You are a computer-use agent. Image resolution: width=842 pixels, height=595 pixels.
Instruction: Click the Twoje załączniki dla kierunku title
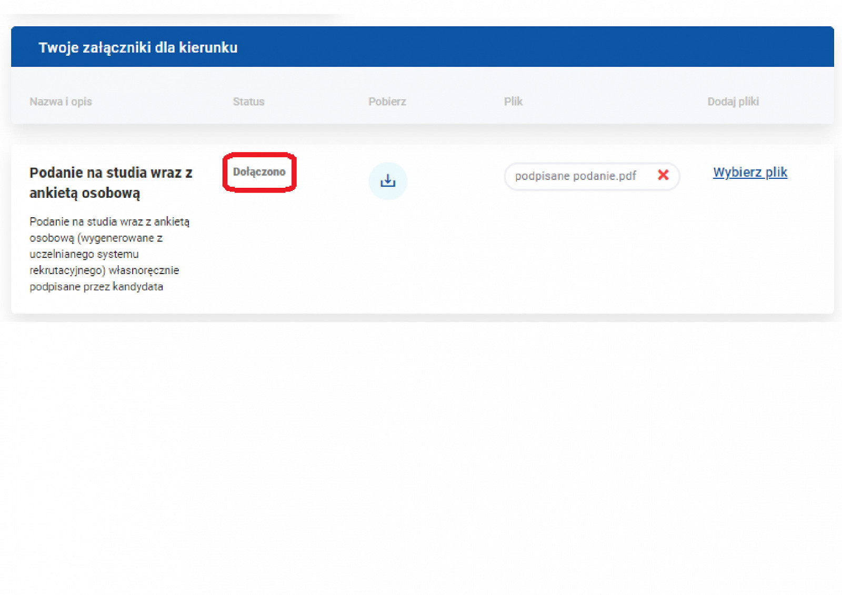click(138, 47)
